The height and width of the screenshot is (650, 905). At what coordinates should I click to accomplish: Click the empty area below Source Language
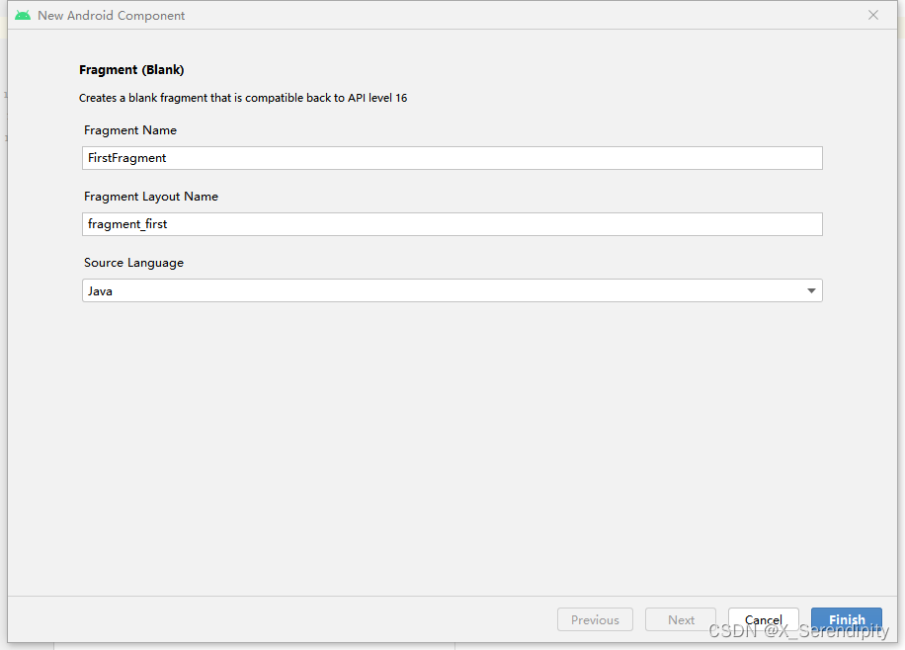pyautogui.click(x=452, y=447)
